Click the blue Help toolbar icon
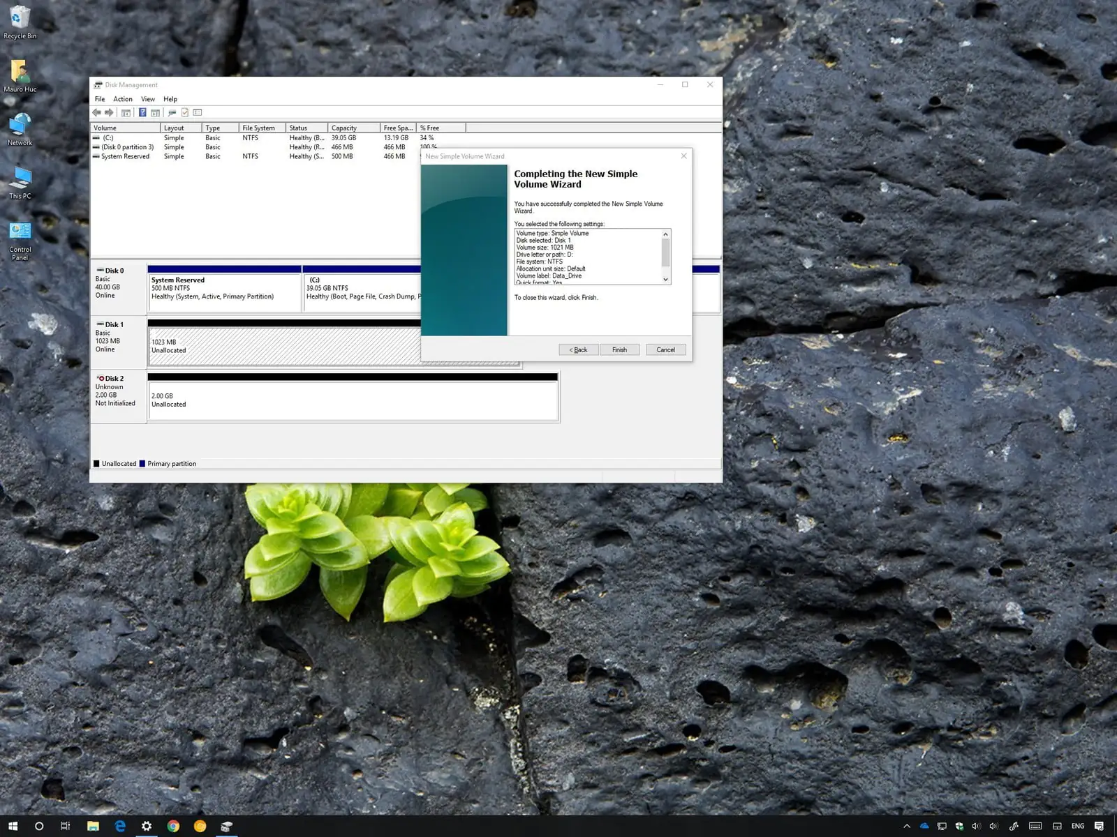Screen dimensions: 1117x837 click(142, 112)
